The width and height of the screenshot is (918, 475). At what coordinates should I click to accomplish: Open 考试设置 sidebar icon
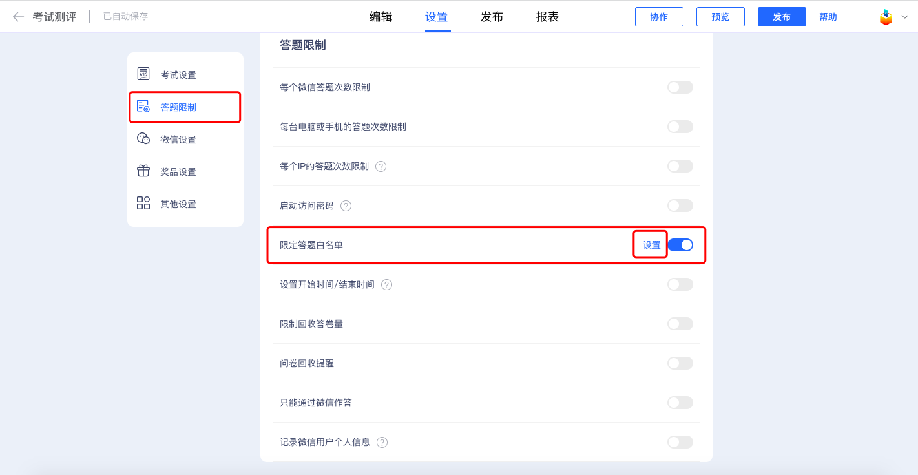143,74
